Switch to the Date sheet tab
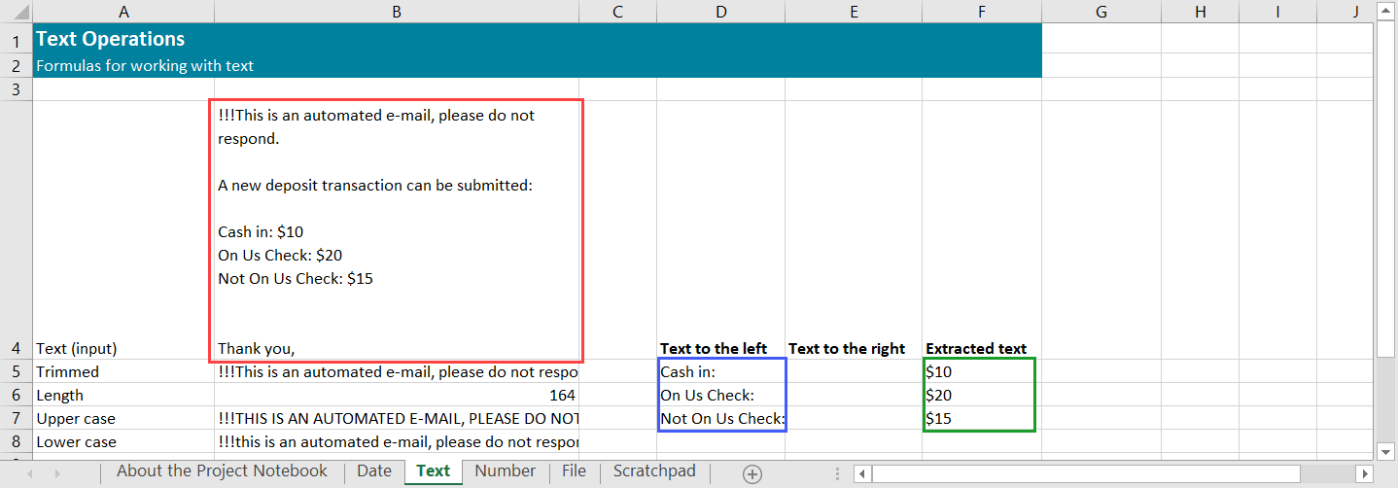The width and height of the screenshot is (1398, 488). click(x=373, y=471)
